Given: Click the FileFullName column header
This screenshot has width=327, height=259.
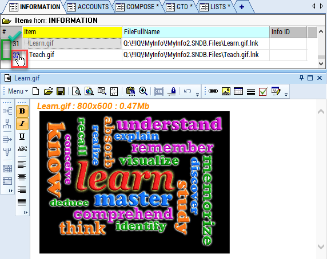Looking at the screenshot, I should [196, 32].
